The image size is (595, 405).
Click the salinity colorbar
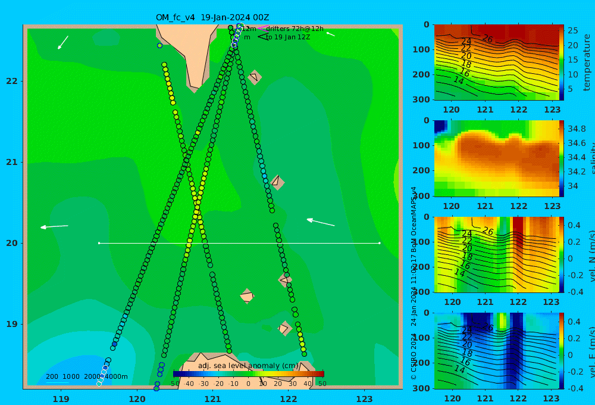pos(562,159)
